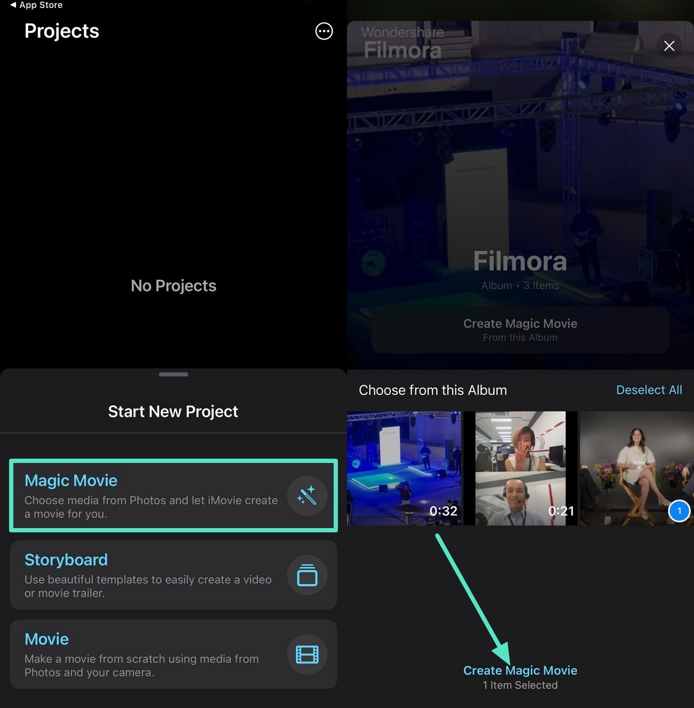Select the woman on chair thumbnail

pyautogui.click(x=636, y=468)
